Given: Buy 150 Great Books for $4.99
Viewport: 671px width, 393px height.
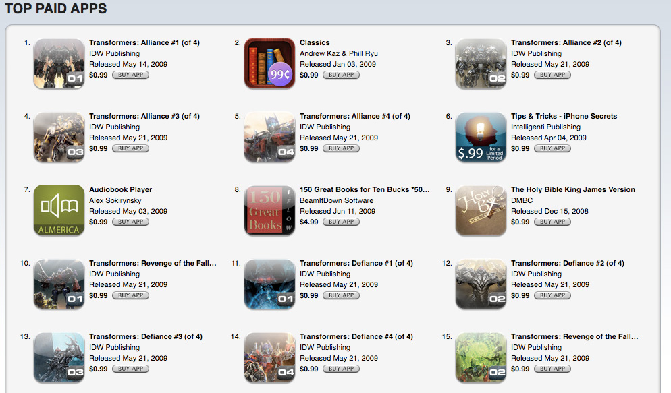Looking at the screenshot, I should coord(341,222).
